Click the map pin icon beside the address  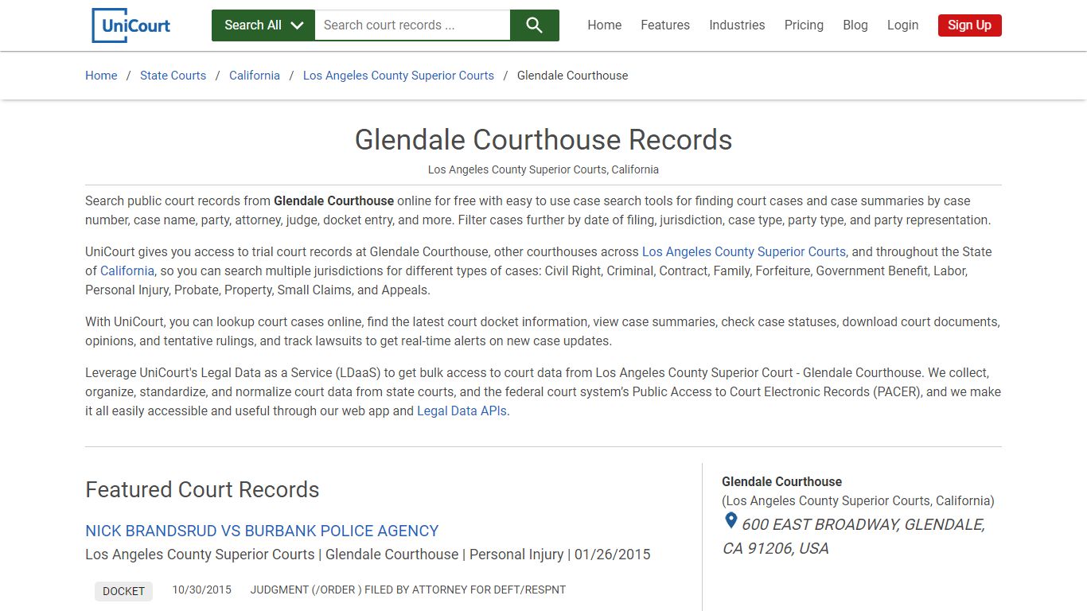731,522
